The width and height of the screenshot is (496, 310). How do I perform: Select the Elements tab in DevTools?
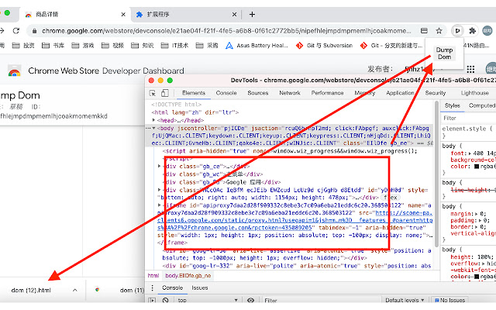tap(194, 93)
